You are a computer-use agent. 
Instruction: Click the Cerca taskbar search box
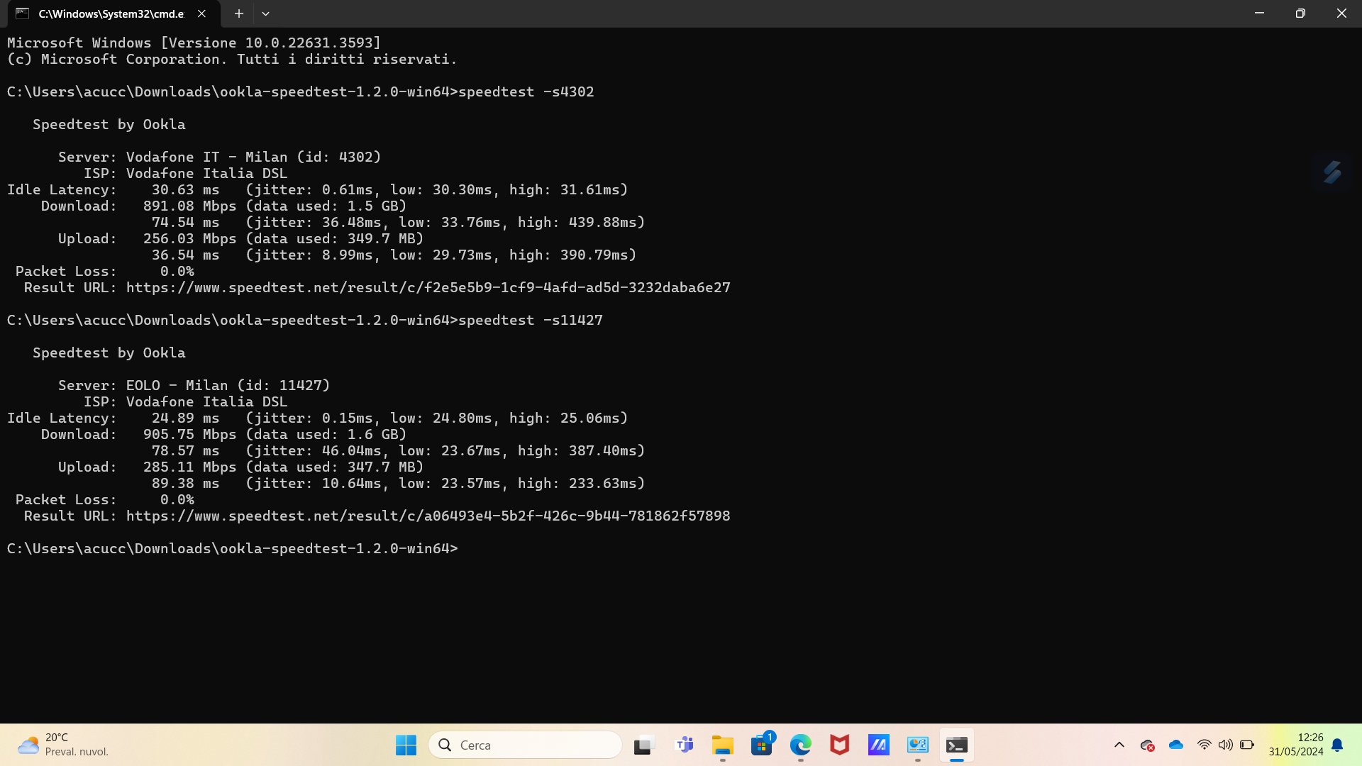click(x=525, y=745)
